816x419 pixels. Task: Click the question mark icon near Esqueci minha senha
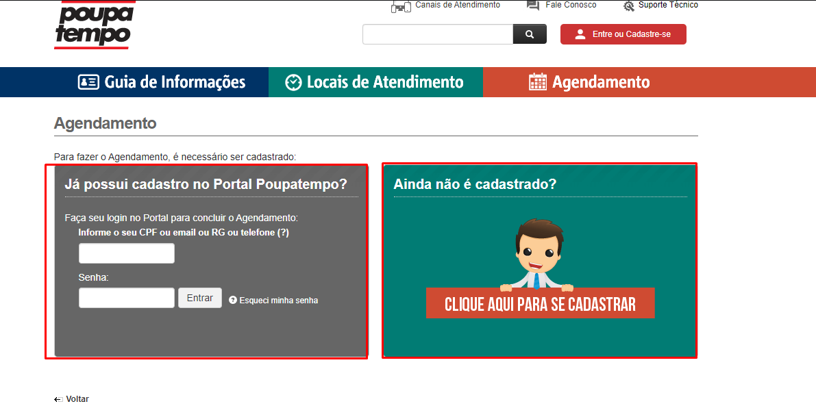(x=233, y=300)
